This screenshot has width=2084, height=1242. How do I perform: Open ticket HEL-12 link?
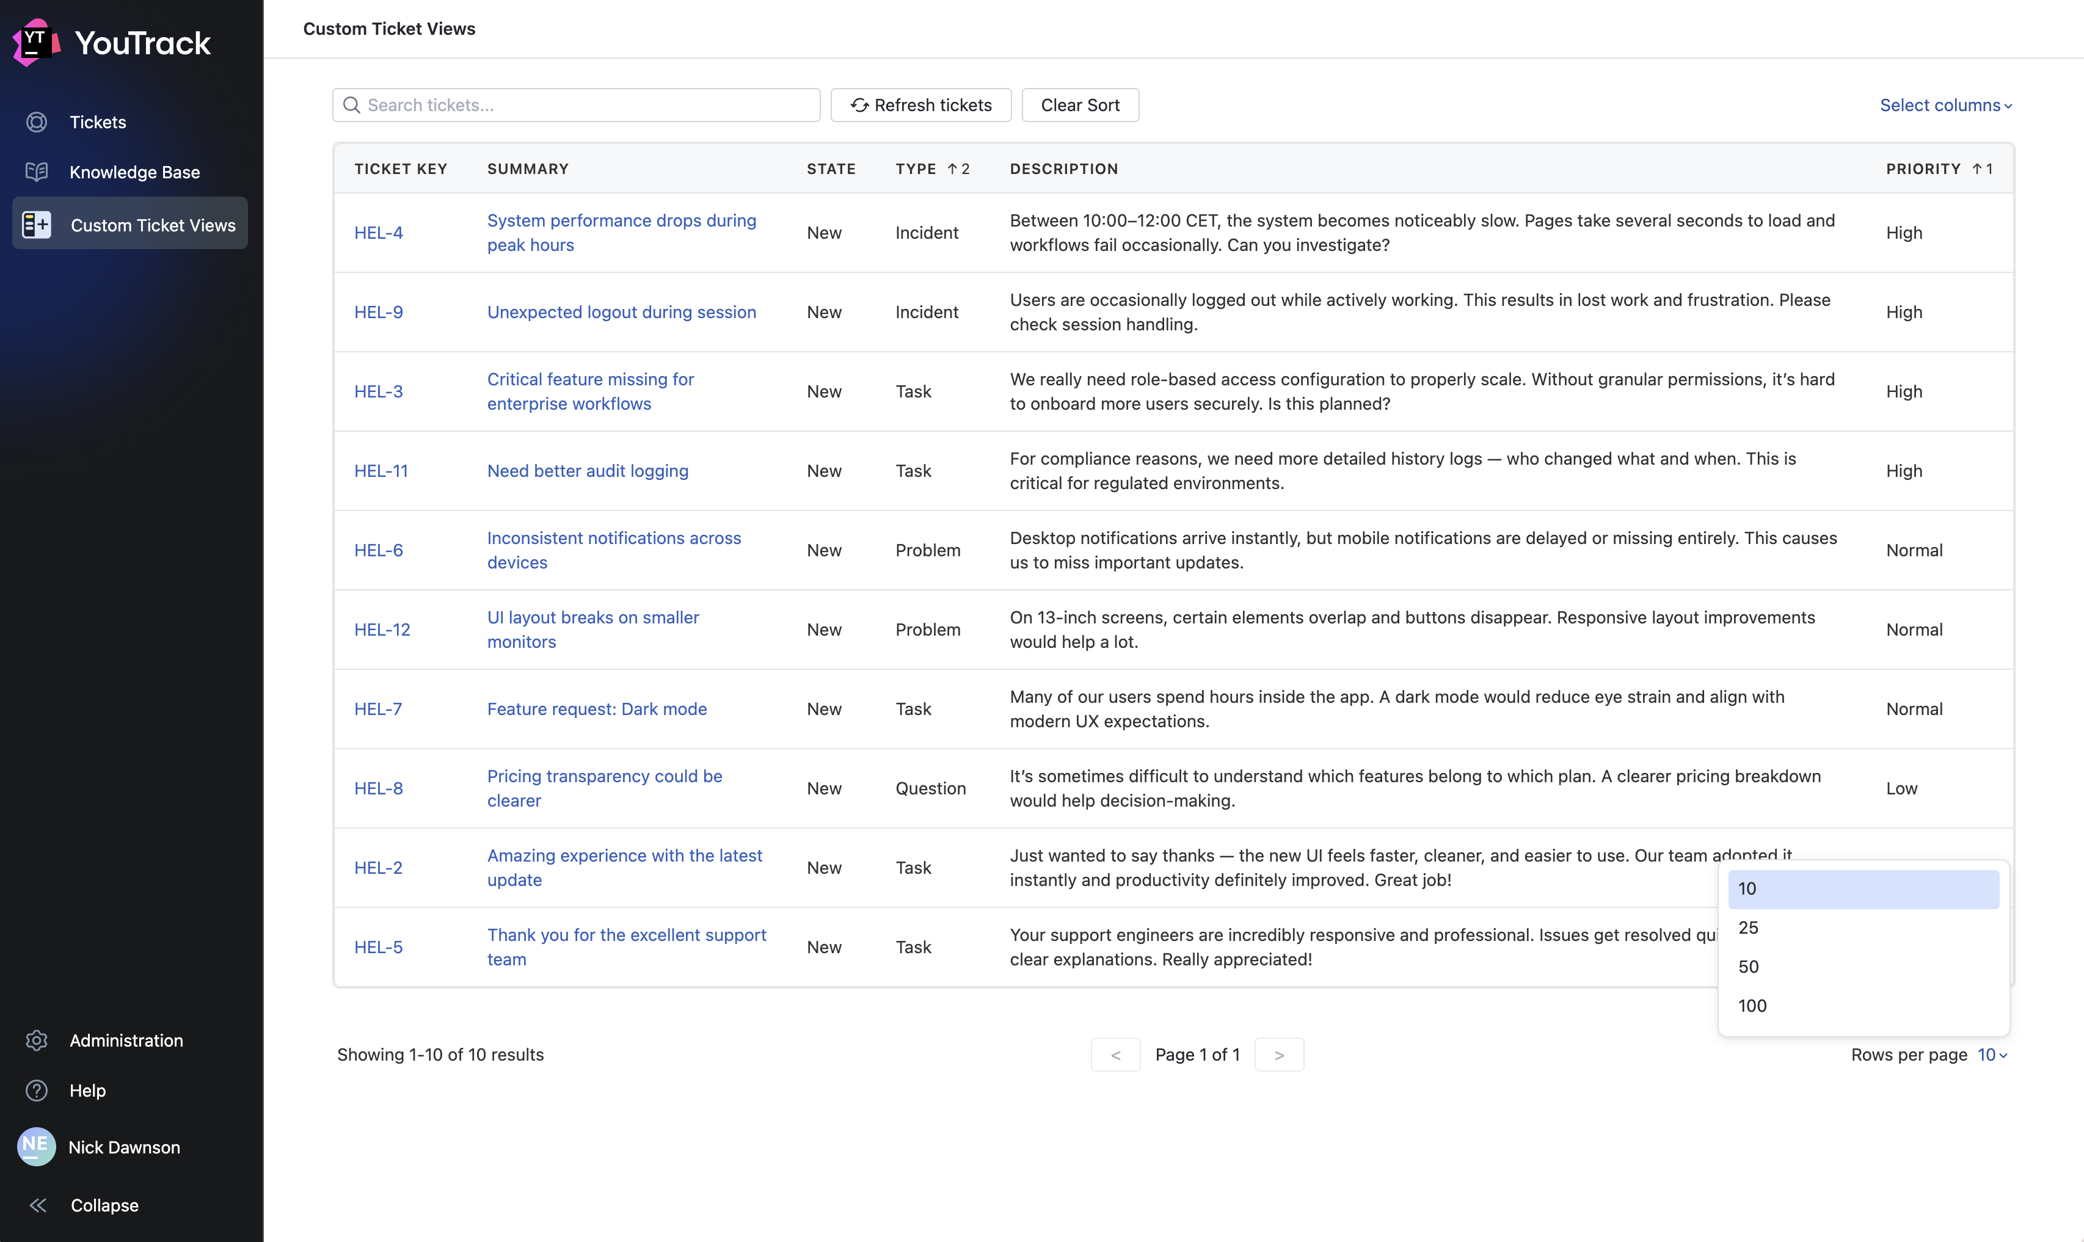[382, 630]
